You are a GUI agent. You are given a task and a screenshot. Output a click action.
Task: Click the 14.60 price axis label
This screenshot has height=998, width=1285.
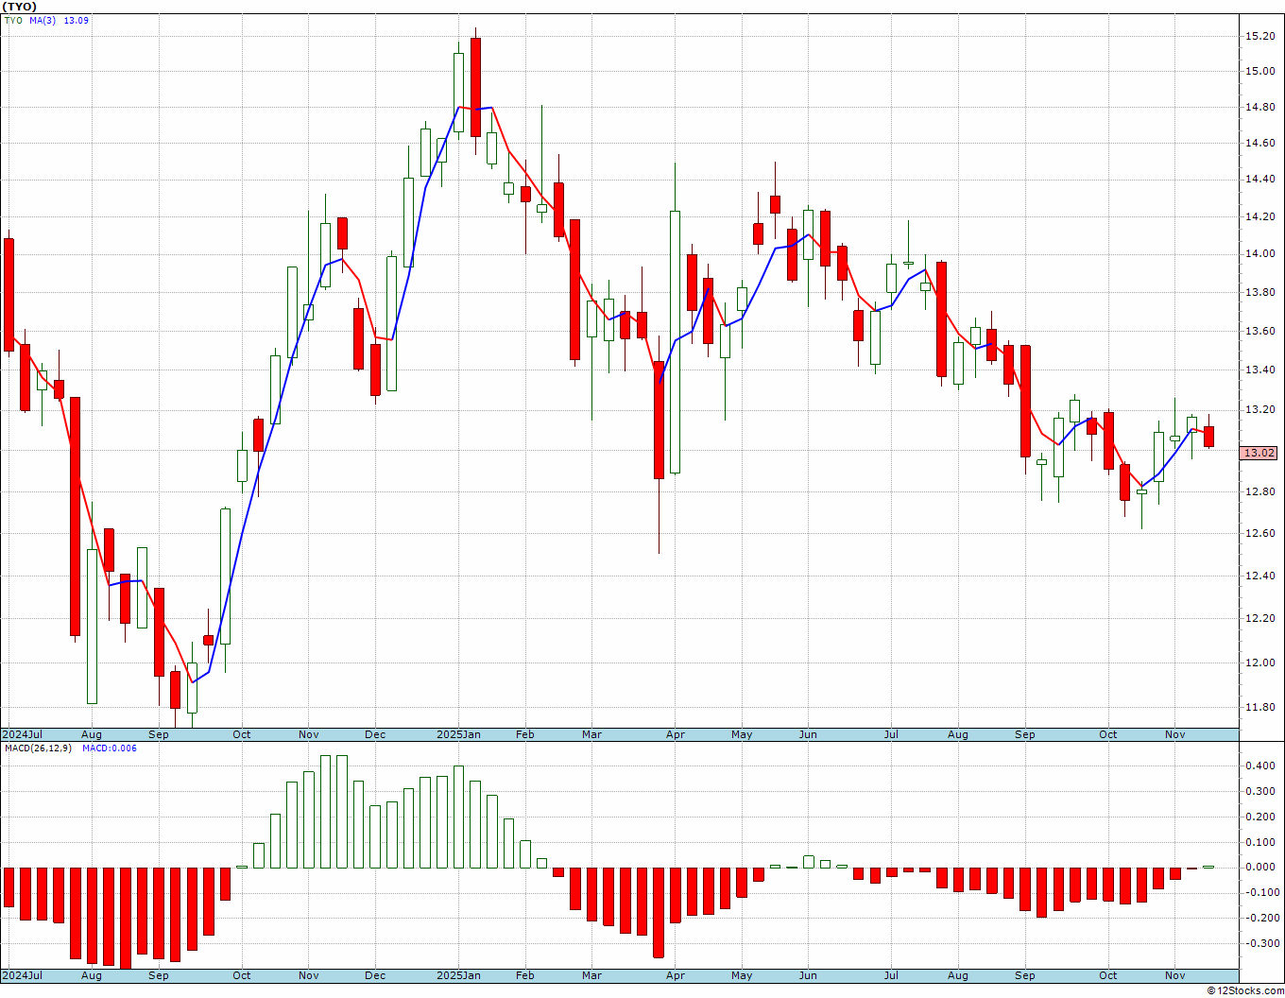pos(1259,143)
